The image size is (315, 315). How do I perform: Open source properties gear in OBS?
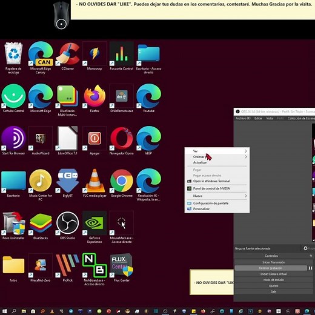pos(305,248)
